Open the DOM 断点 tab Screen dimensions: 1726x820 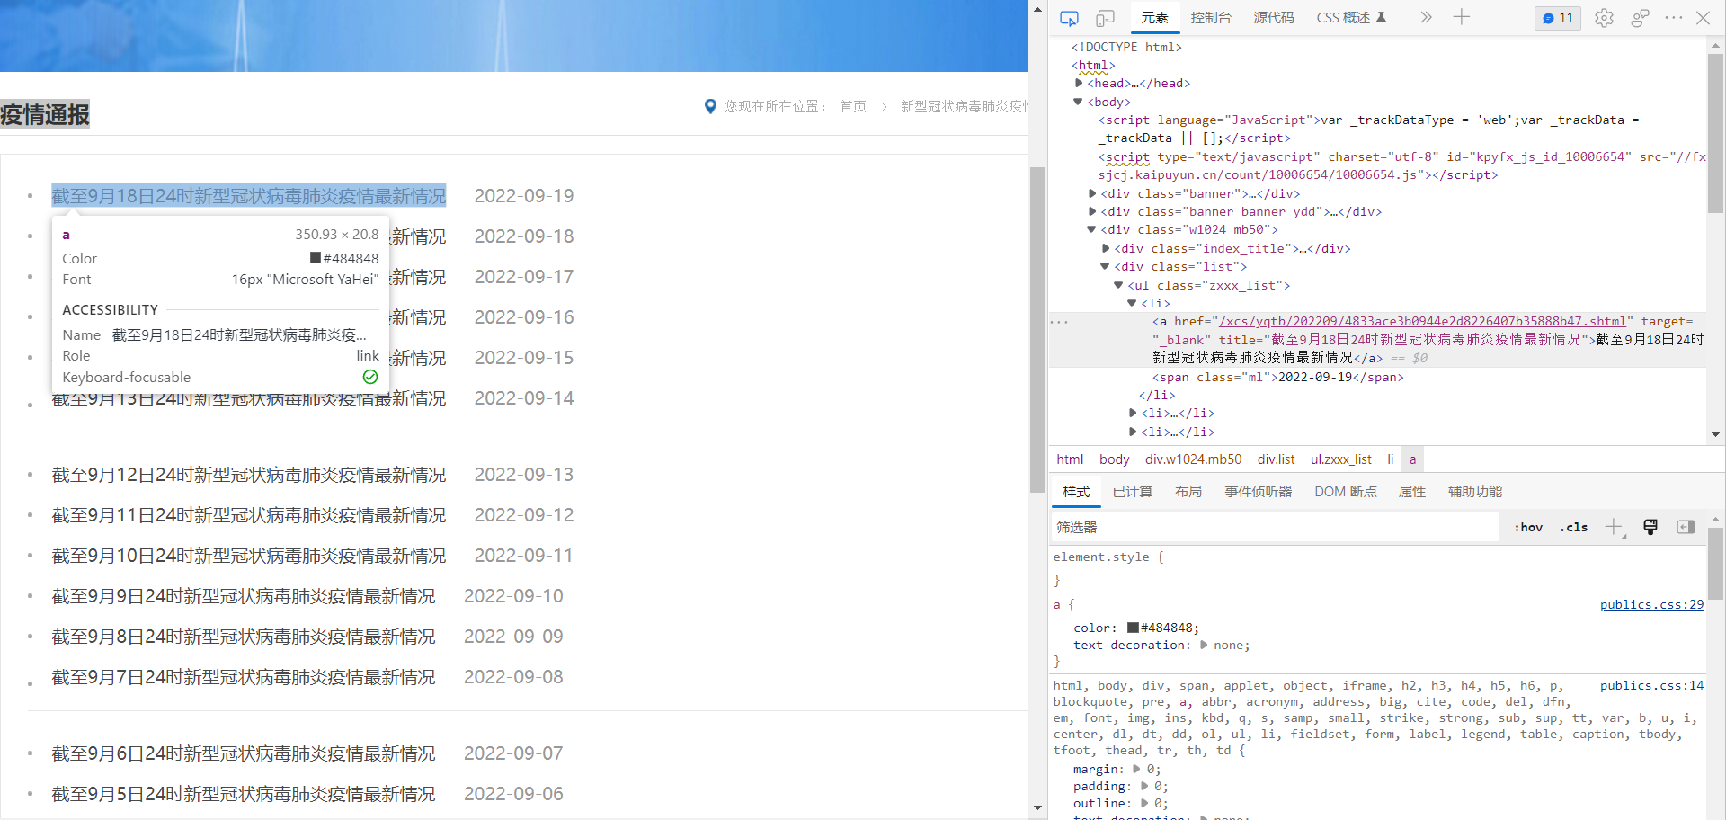pos(1346,492)
